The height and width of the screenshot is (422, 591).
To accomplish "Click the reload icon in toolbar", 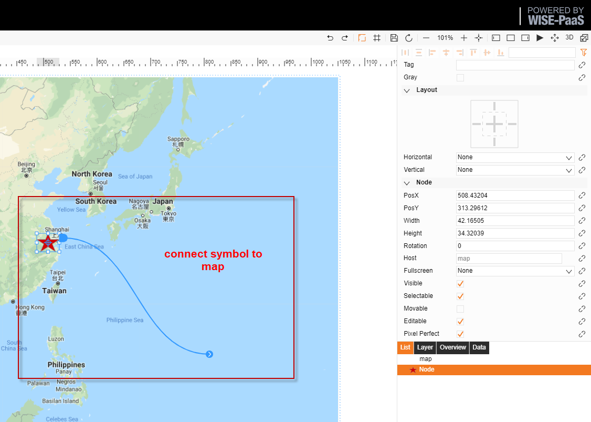I will [x=408, y=38].
